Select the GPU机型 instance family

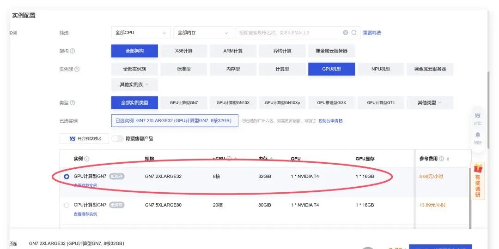(332, 69)
